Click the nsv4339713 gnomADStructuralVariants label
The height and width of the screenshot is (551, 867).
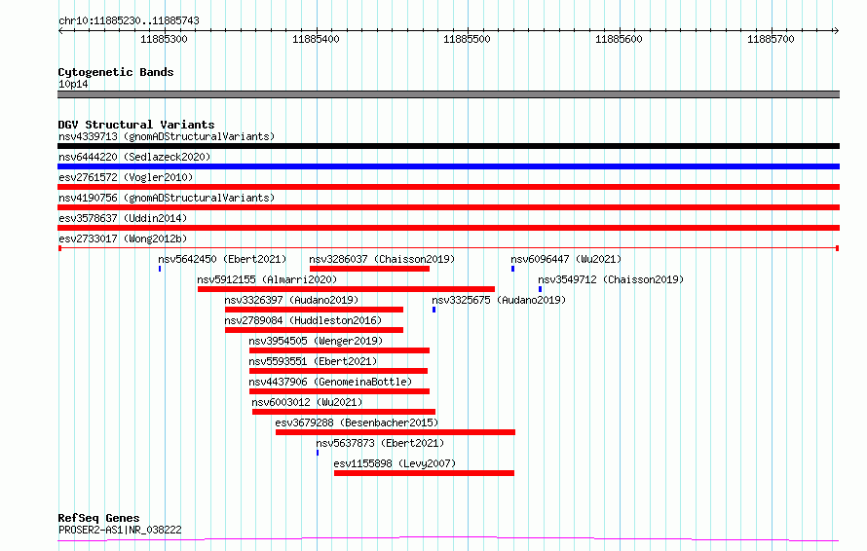167,136
